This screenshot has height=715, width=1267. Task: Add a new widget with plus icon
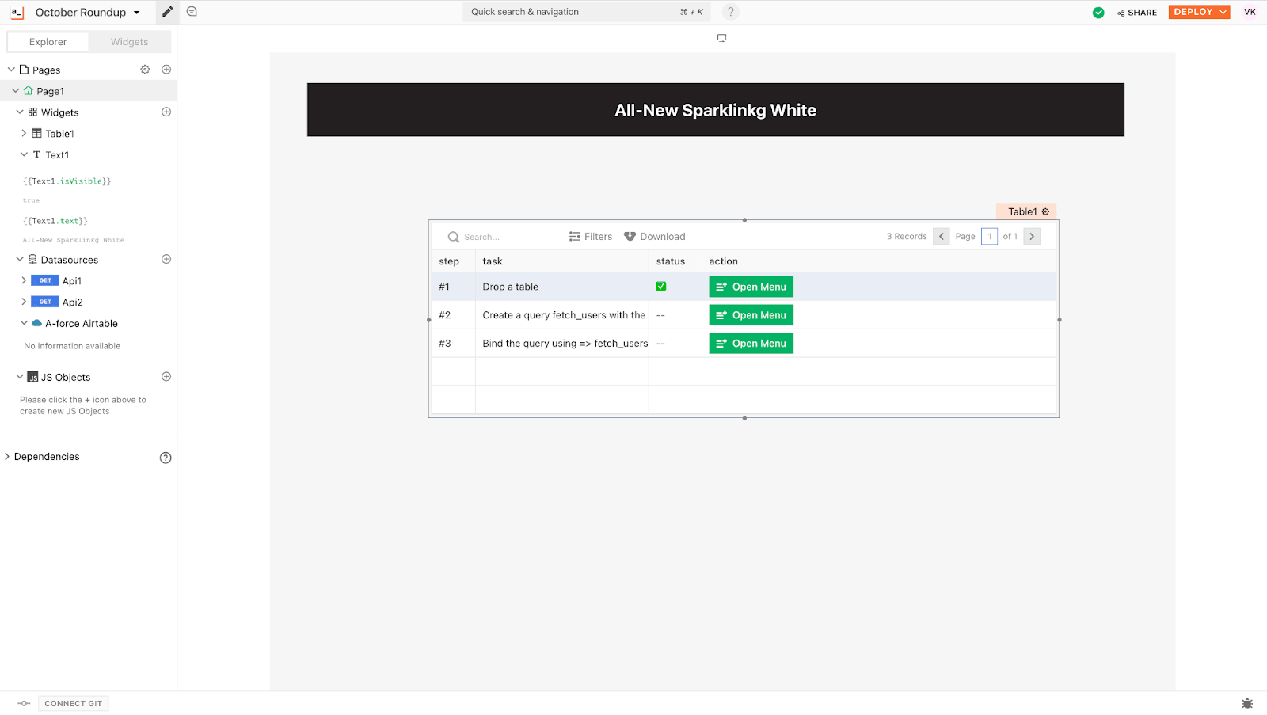point(166,112)
